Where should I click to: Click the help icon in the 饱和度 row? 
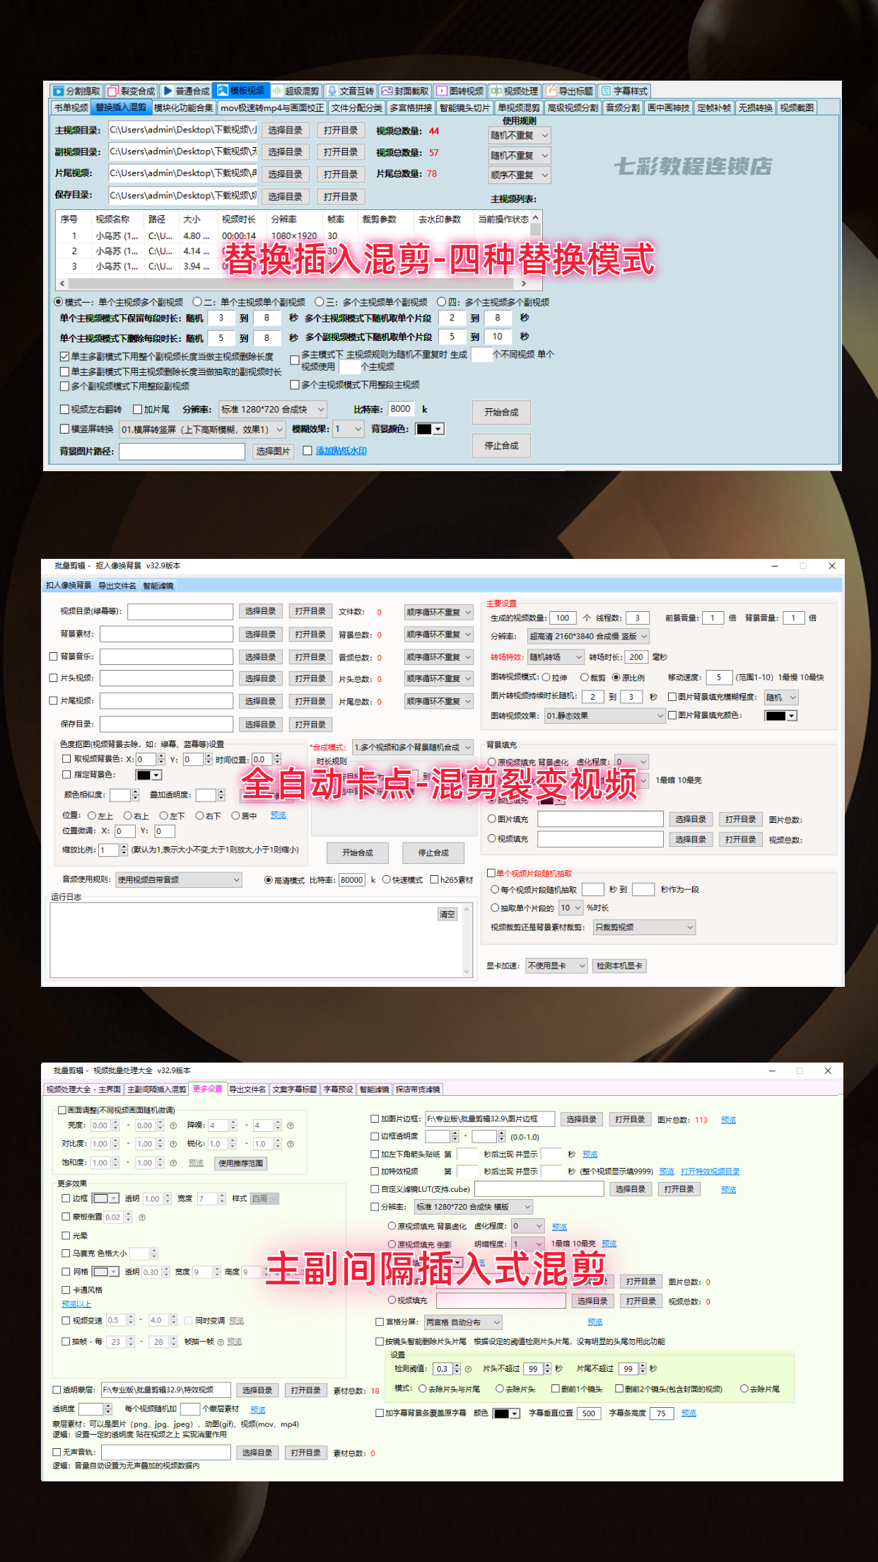pos(173,1162)
